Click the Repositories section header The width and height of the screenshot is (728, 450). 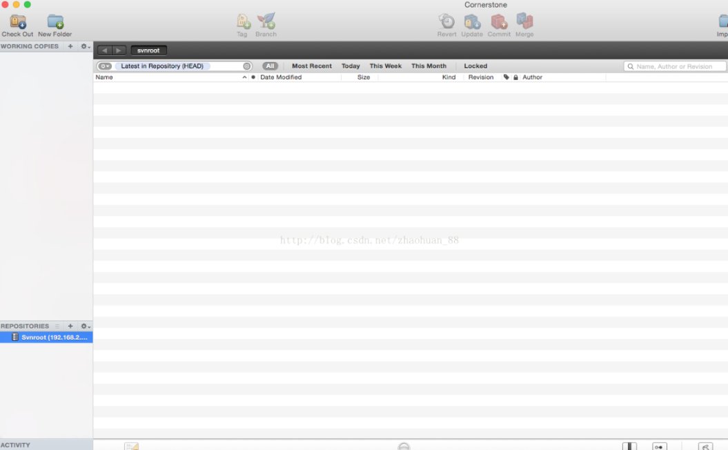(x=25, y=326)
